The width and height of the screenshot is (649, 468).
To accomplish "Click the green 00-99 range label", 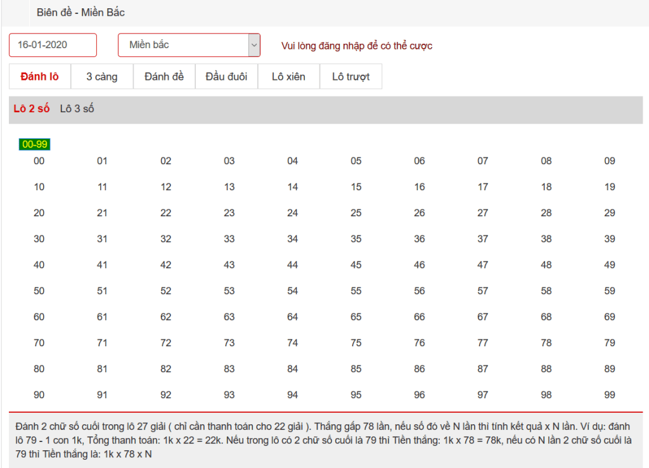I will [34, 145].
